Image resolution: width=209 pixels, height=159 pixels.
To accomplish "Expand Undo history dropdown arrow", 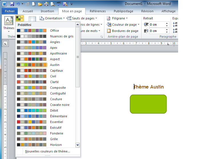I will (22, 4).
